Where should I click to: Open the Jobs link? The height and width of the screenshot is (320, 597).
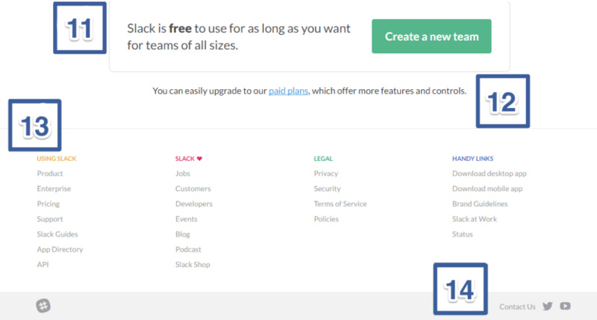(x=183, y=173)
